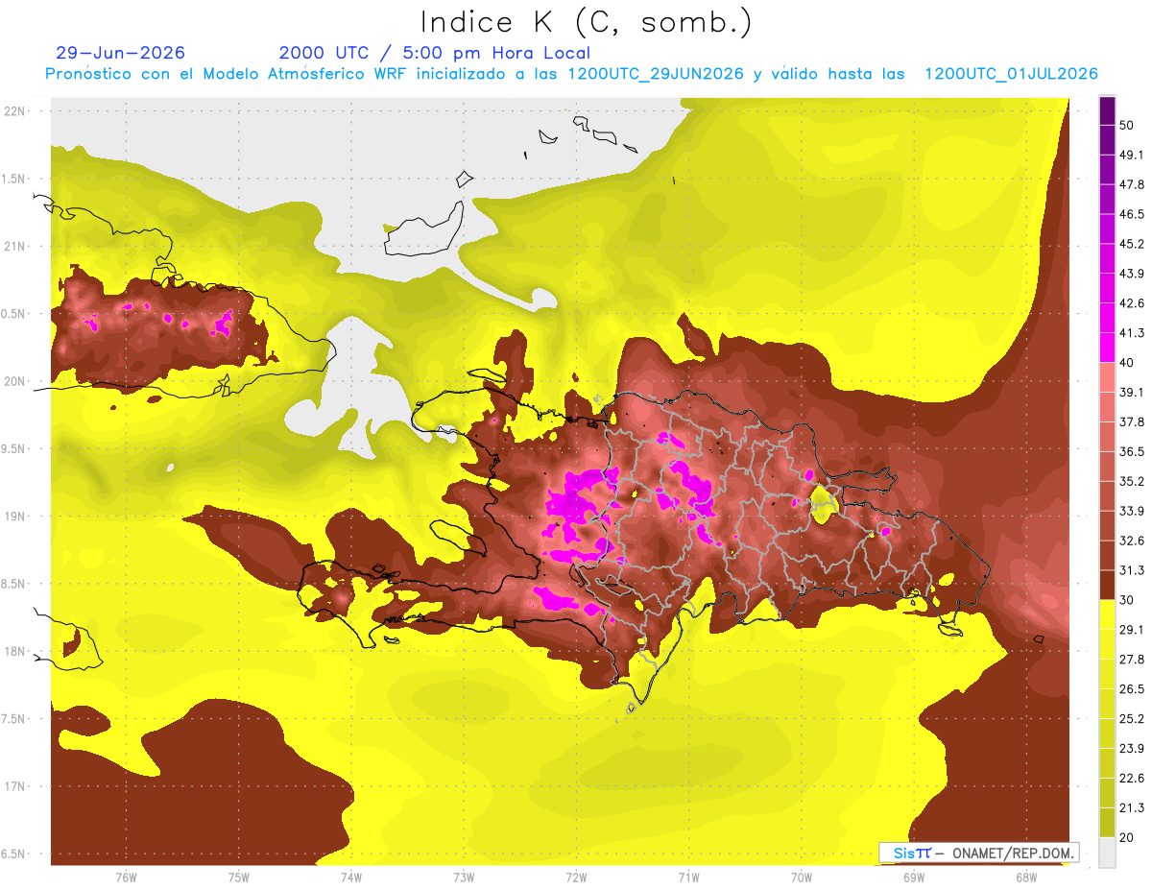Click the colorbar label '39.1'
Image resolution: width=1152 pixels, height=890 pixels.
tap(1131, 393)
